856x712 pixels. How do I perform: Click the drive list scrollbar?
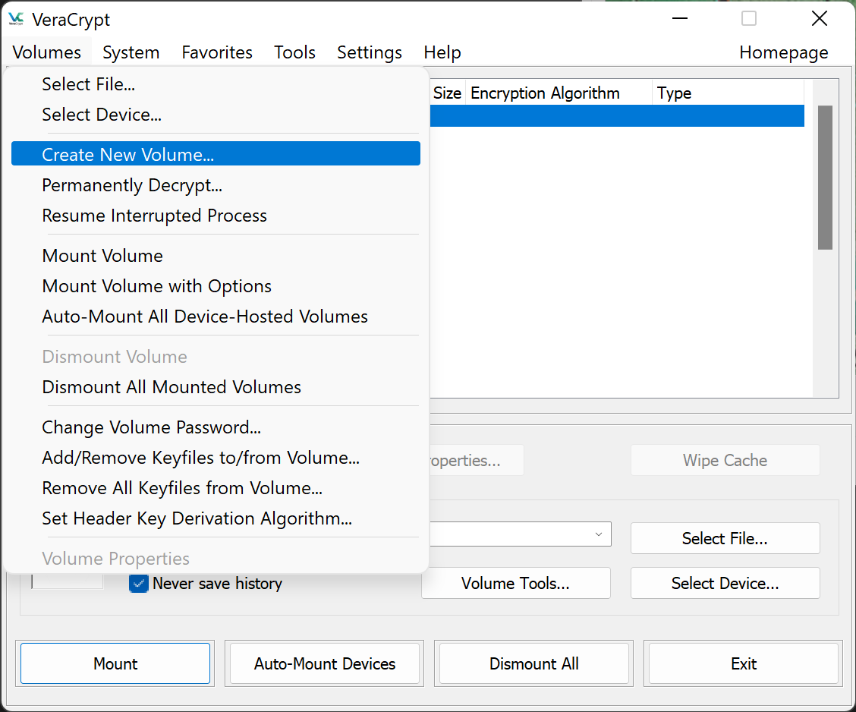(825, 175)
